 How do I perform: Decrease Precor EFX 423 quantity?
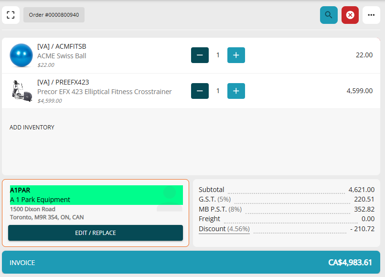[x=200, y=91]
